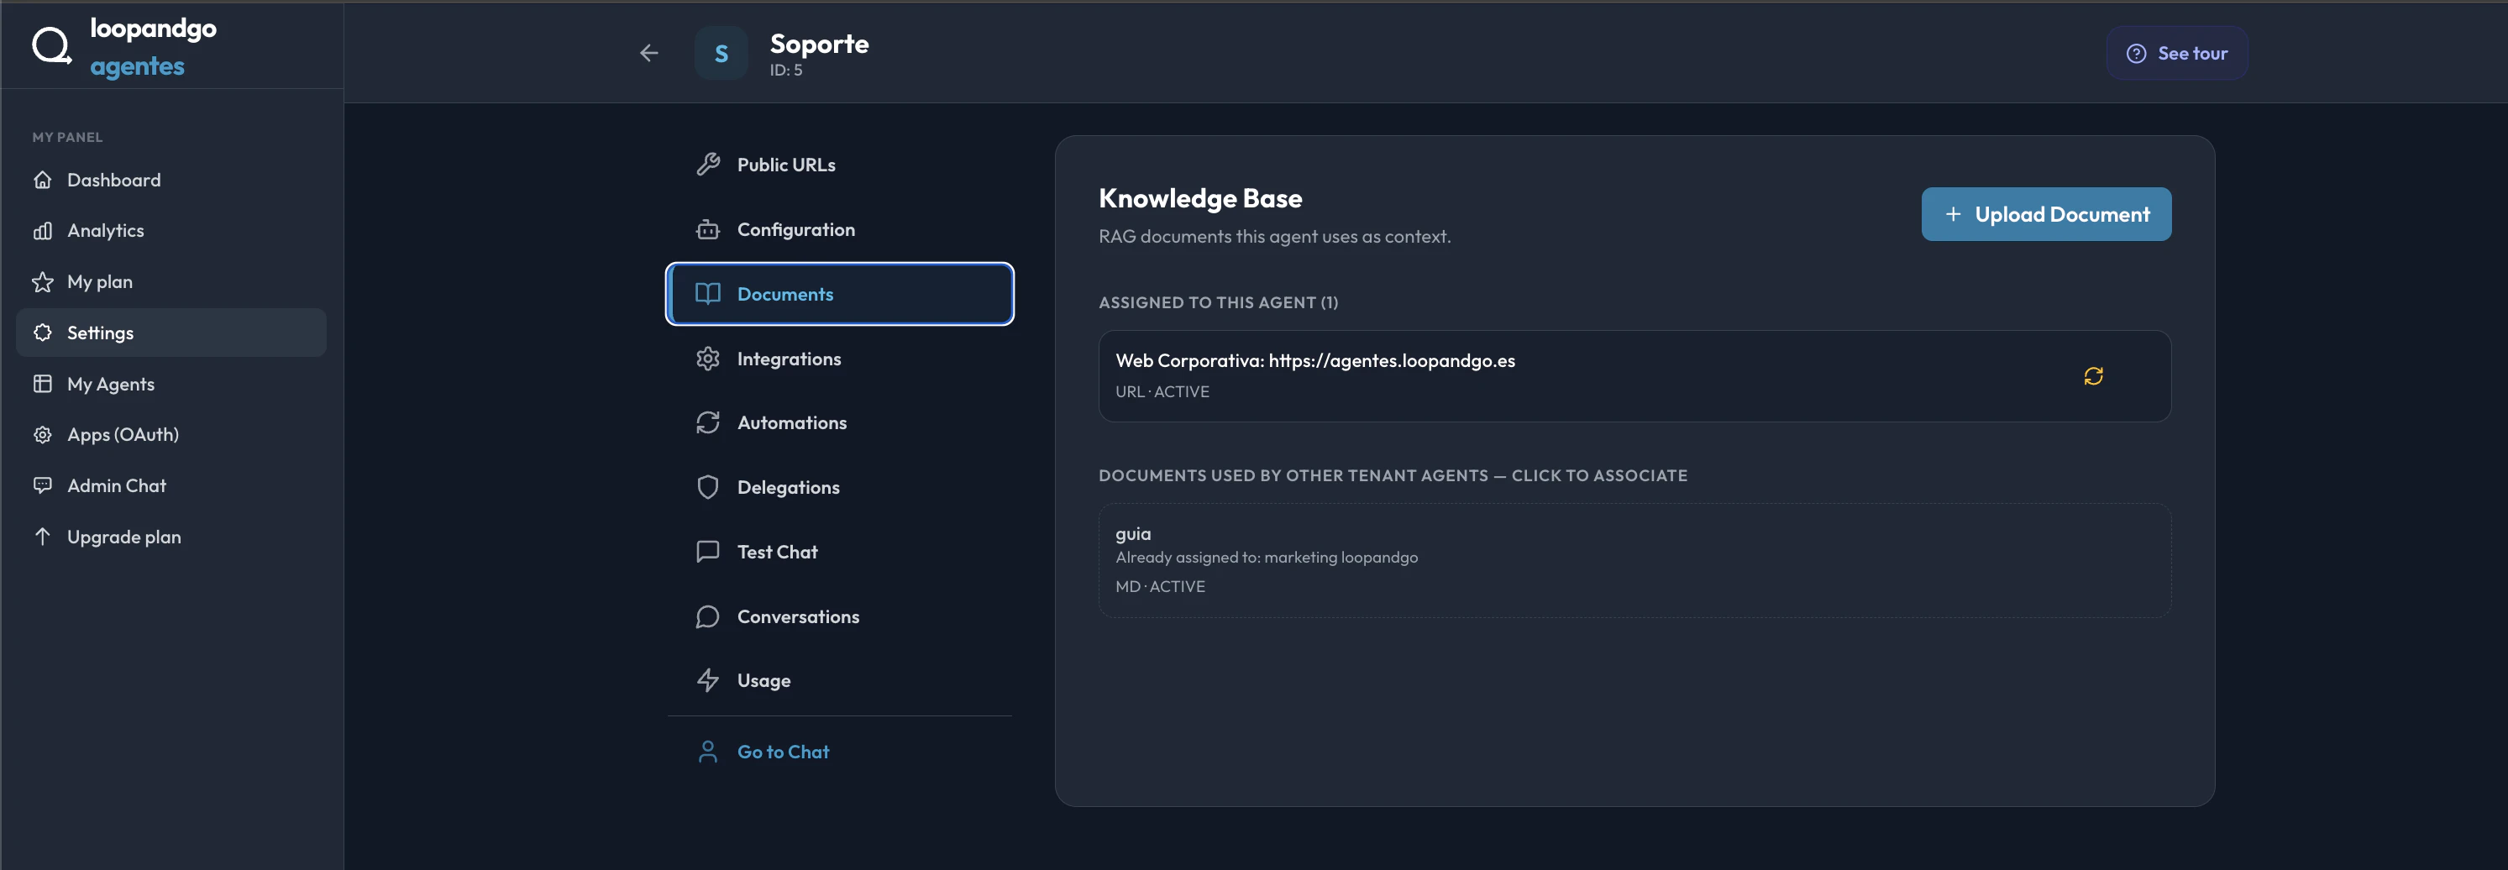The width and height of the screenshot is (2508, 870).
Task: Click the Upload Document button
Action: coord(2045,214)
